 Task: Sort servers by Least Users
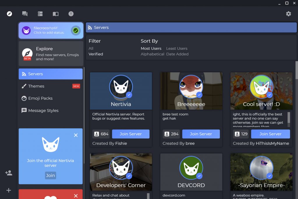coord(177,49)
